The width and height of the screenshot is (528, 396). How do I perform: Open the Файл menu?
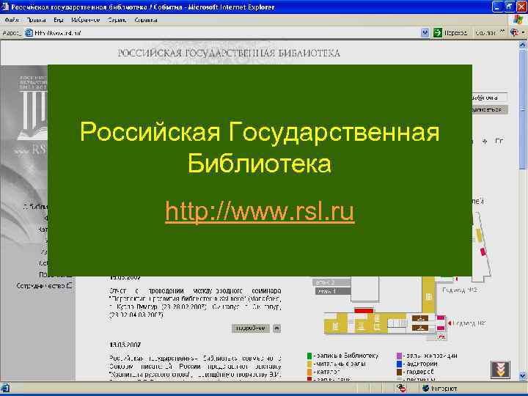pyautogui.click(x=12, y=20)
